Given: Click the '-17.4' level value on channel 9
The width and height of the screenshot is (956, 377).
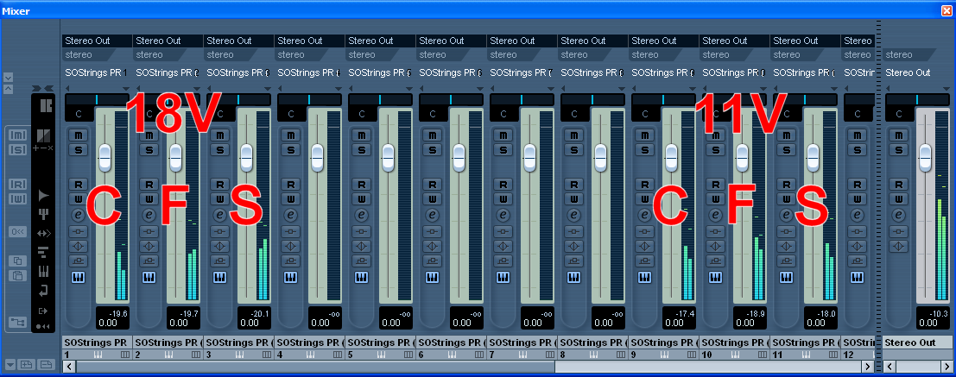Looking at the screenshot, I should click(686, 314).
